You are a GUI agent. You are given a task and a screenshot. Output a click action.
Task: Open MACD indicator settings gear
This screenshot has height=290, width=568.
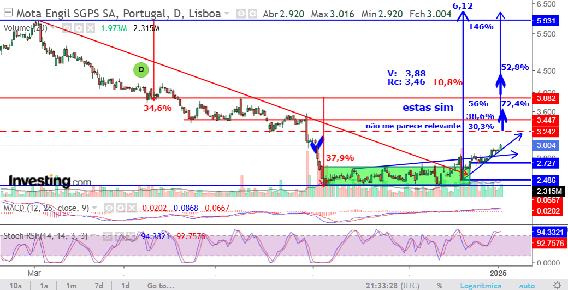coord(120,208)
